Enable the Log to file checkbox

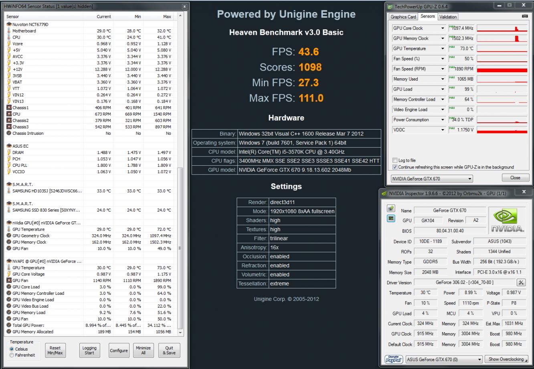click(395, 160)
